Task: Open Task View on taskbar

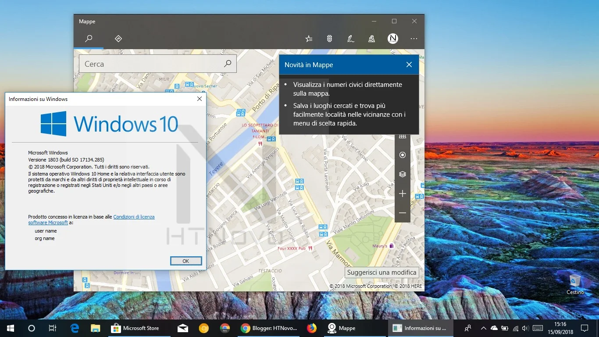Action: (x=53, y=328)
